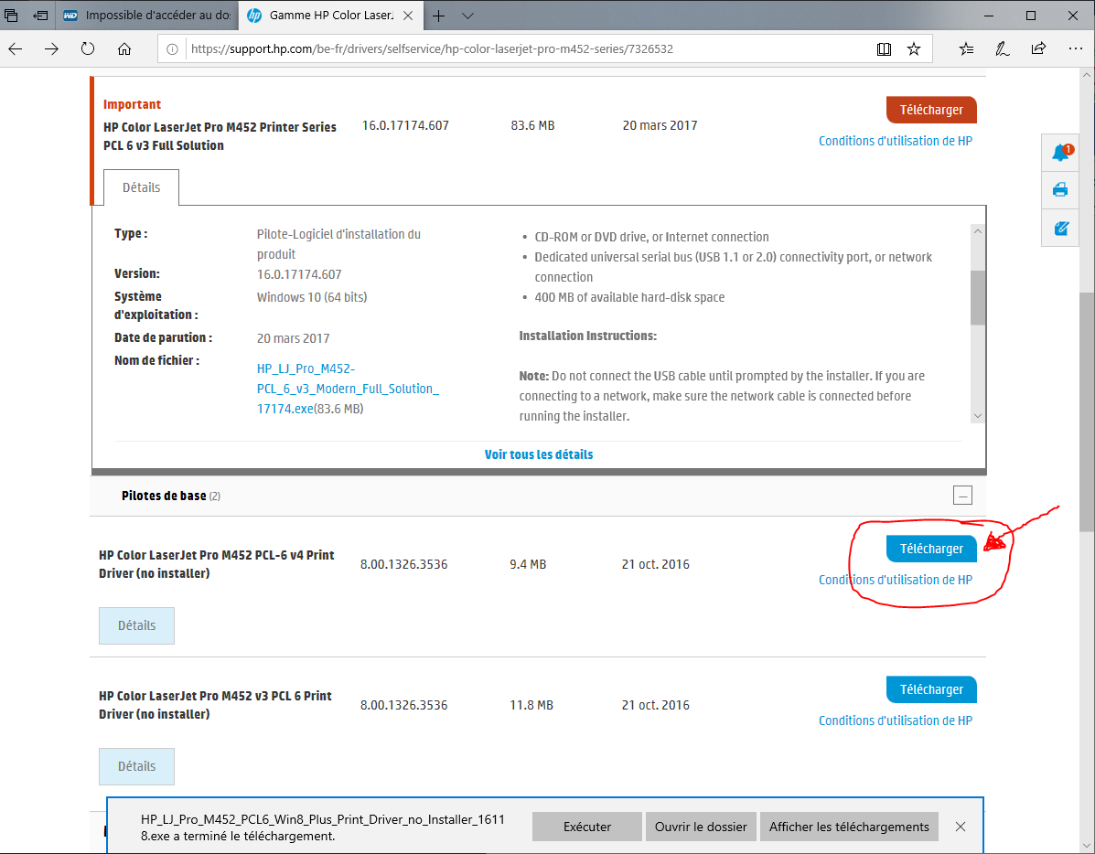Click the version 16.0.17174.607 in header row

405,125
